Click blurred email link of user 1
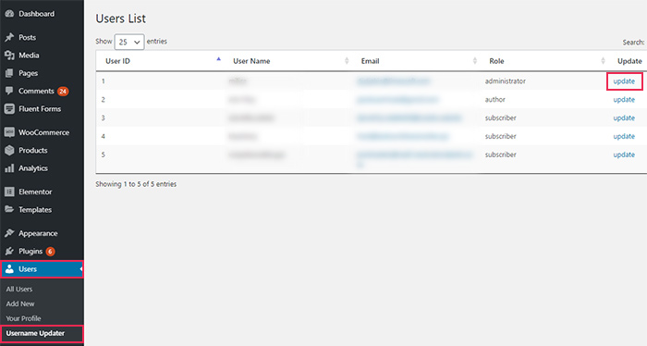This screenshot has height=346, width=647. (394, 81)
